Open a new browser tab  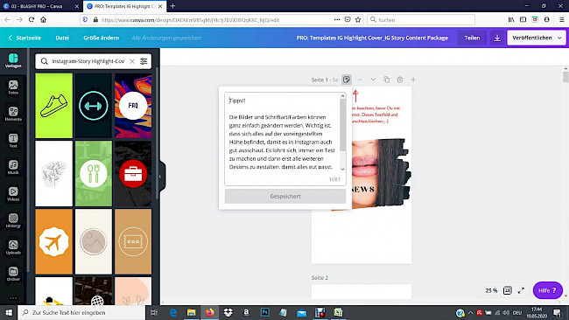coord(172,6)
